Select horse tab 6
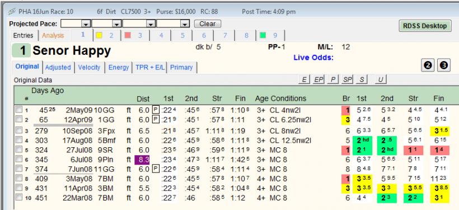The height and width of the screenshot is (210, 459). click(204, 35)
